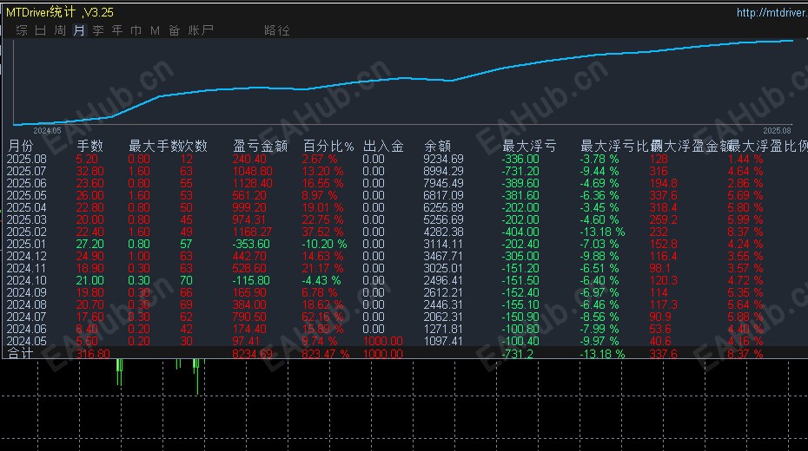Click max floating loss -336.00
Image resolution: width=808 pixels, height=451 pixels.
click(520, 159)
